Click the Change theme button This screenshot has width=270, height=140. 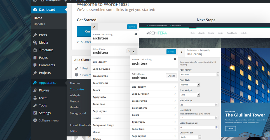click(171, 76)
